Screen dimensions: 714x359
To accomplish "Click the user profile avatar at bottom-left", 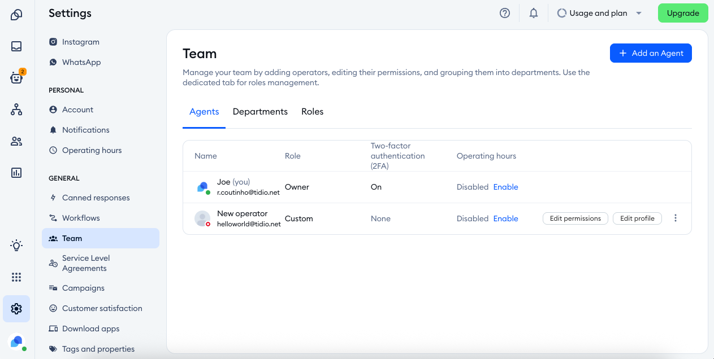I will 16,342.
